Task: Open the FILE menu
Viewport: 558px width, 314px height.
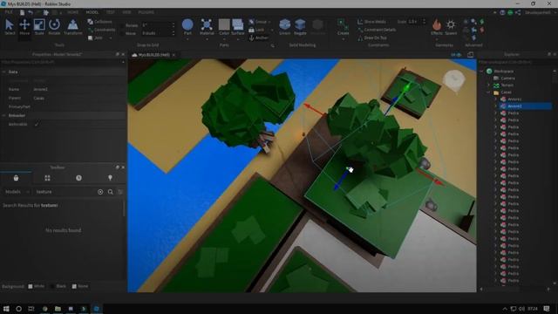Action: click(9, 12)
